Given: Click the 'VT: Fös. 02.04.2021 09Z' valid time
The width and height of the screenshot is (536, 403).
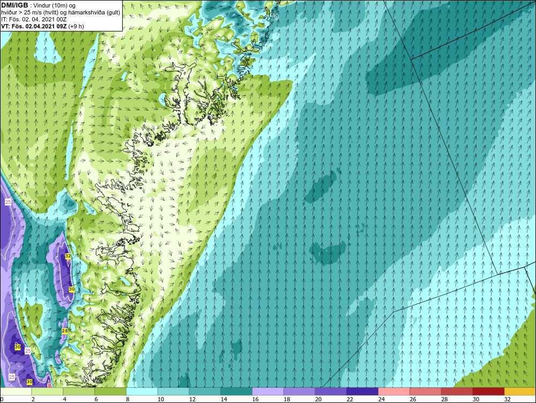Looking at the screenshot, I should tap(34, 26).
